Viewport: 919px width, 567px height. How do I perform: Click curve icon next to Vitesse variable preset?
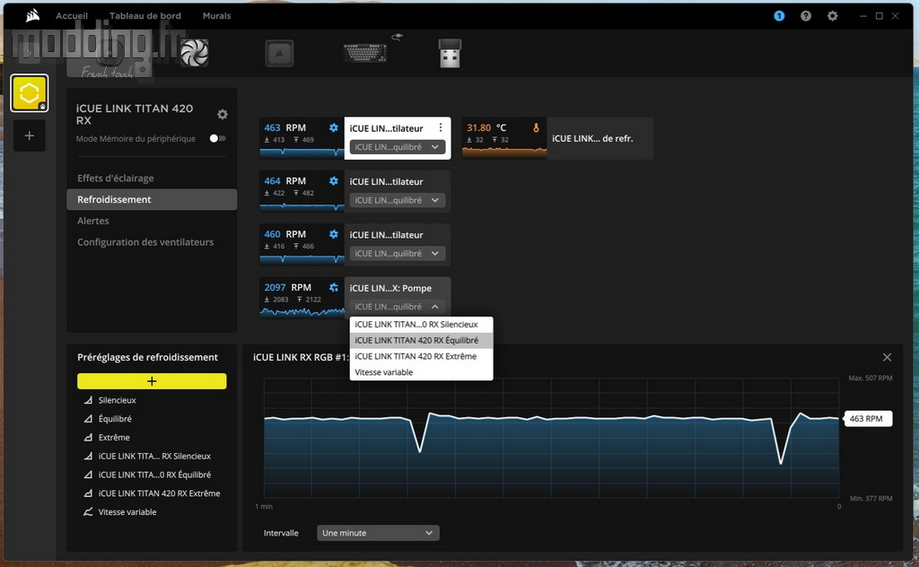88,512
